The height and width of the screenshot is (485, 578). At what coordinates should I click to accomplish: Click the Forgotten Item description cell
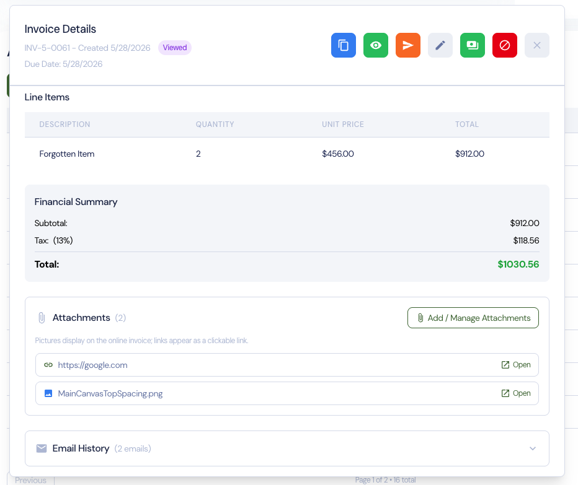coord(67,154)
